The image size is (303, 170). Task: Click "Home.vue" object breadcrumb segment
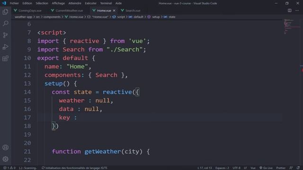tap(98, 17)
